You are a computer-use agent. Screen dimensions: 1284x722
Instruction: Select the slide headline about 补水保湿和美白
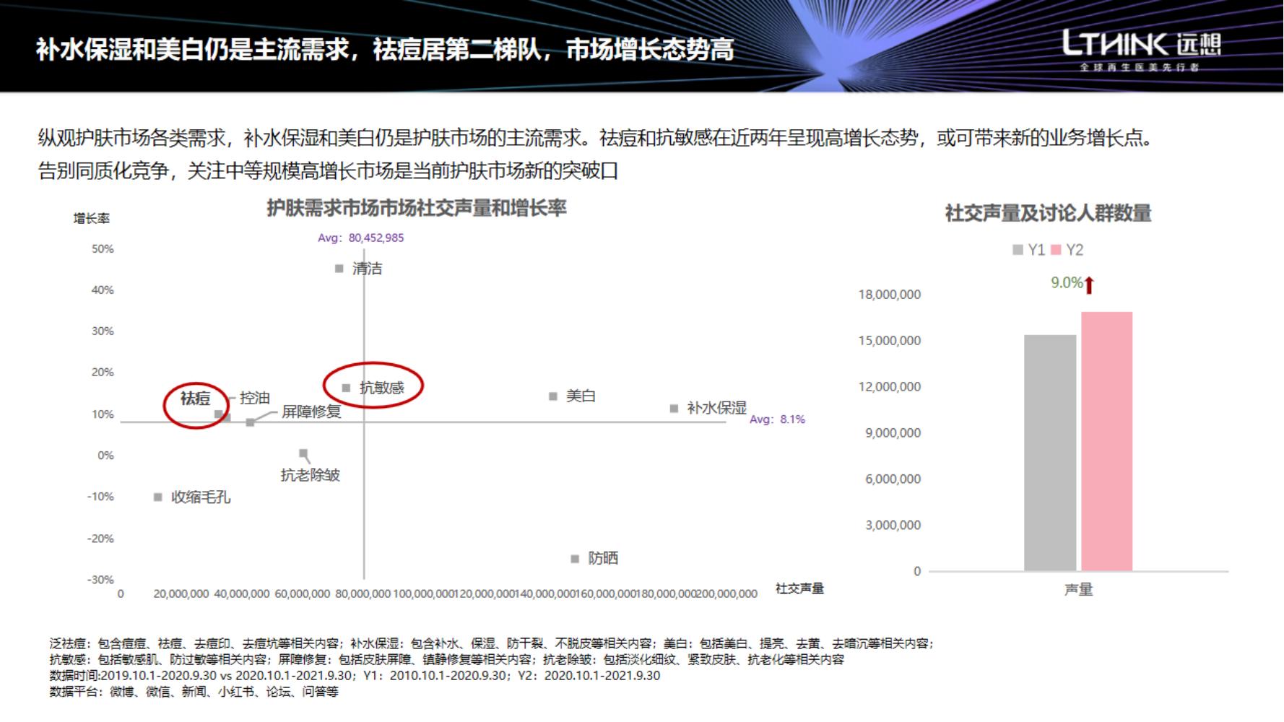click(x=385, y=50)
